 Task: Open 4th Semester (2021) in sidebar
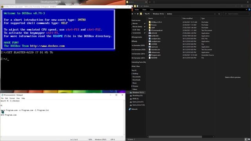[138, 58]
